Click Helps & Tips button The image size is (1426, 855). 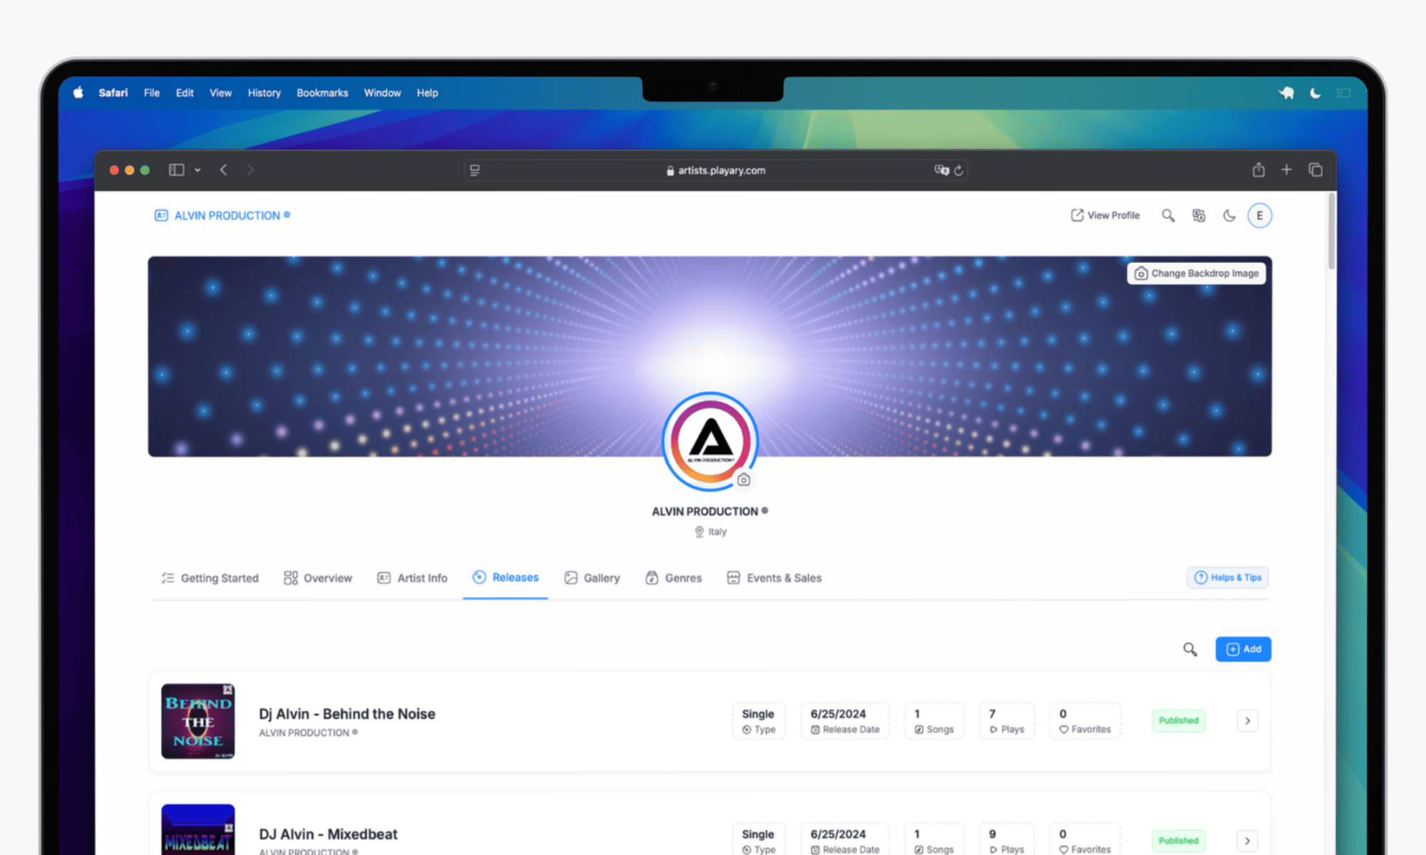coord(1228,578)
